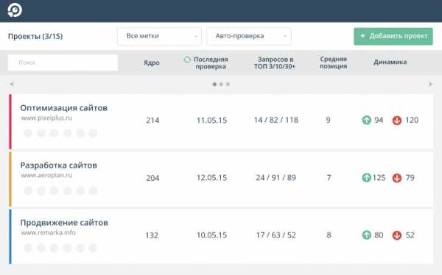Go to the previous page with the left arrow
442x275 pixels.
click(x=12, y=84)
